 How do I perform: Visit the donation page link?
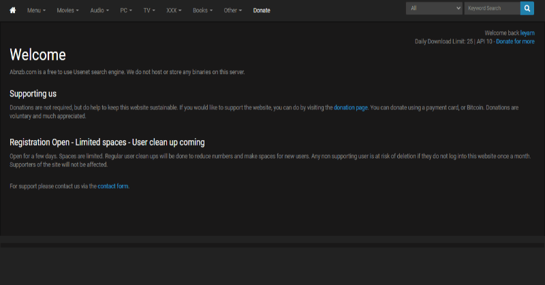351,107
